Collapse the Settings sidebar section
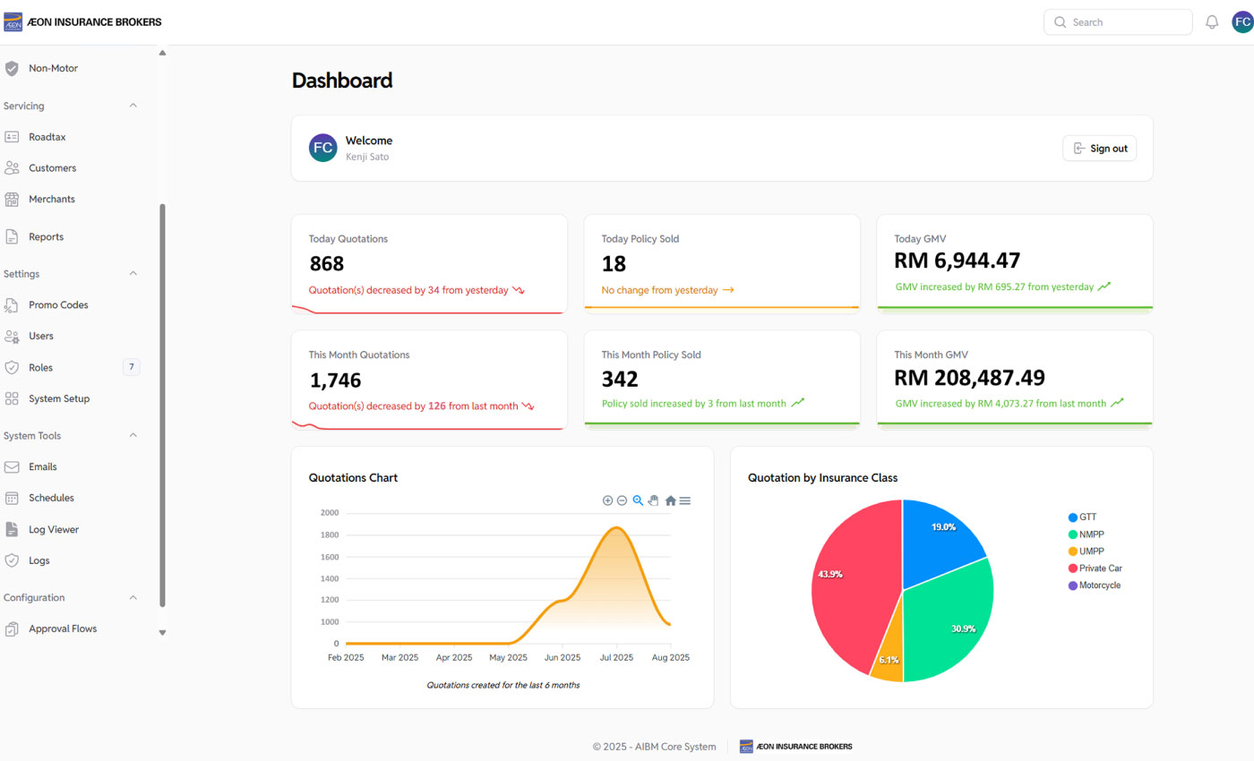1254x761 pixels. pyautogui.click(x=133, y=274)
